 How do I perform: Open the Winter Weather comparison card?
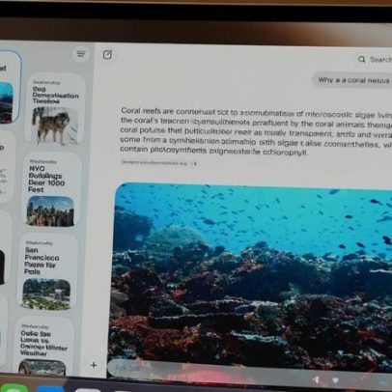(43, 347)
